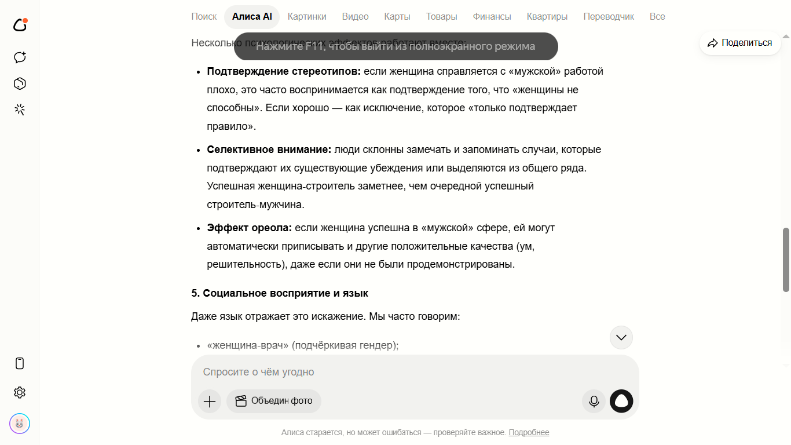Activate microphone voice input

pos(594,401)
